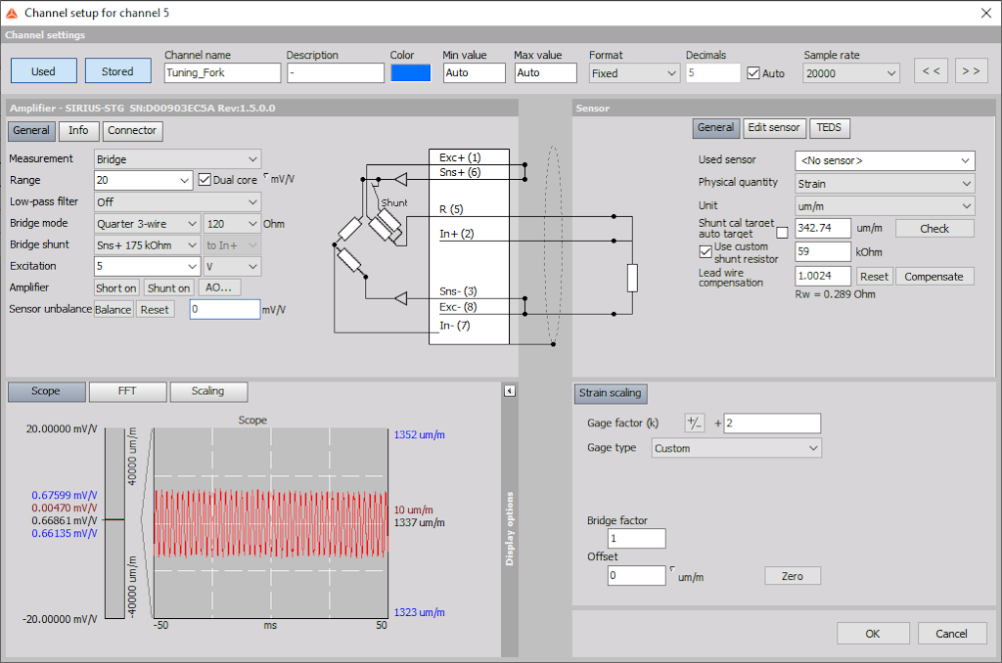Click the Max value field

point(546,72)
